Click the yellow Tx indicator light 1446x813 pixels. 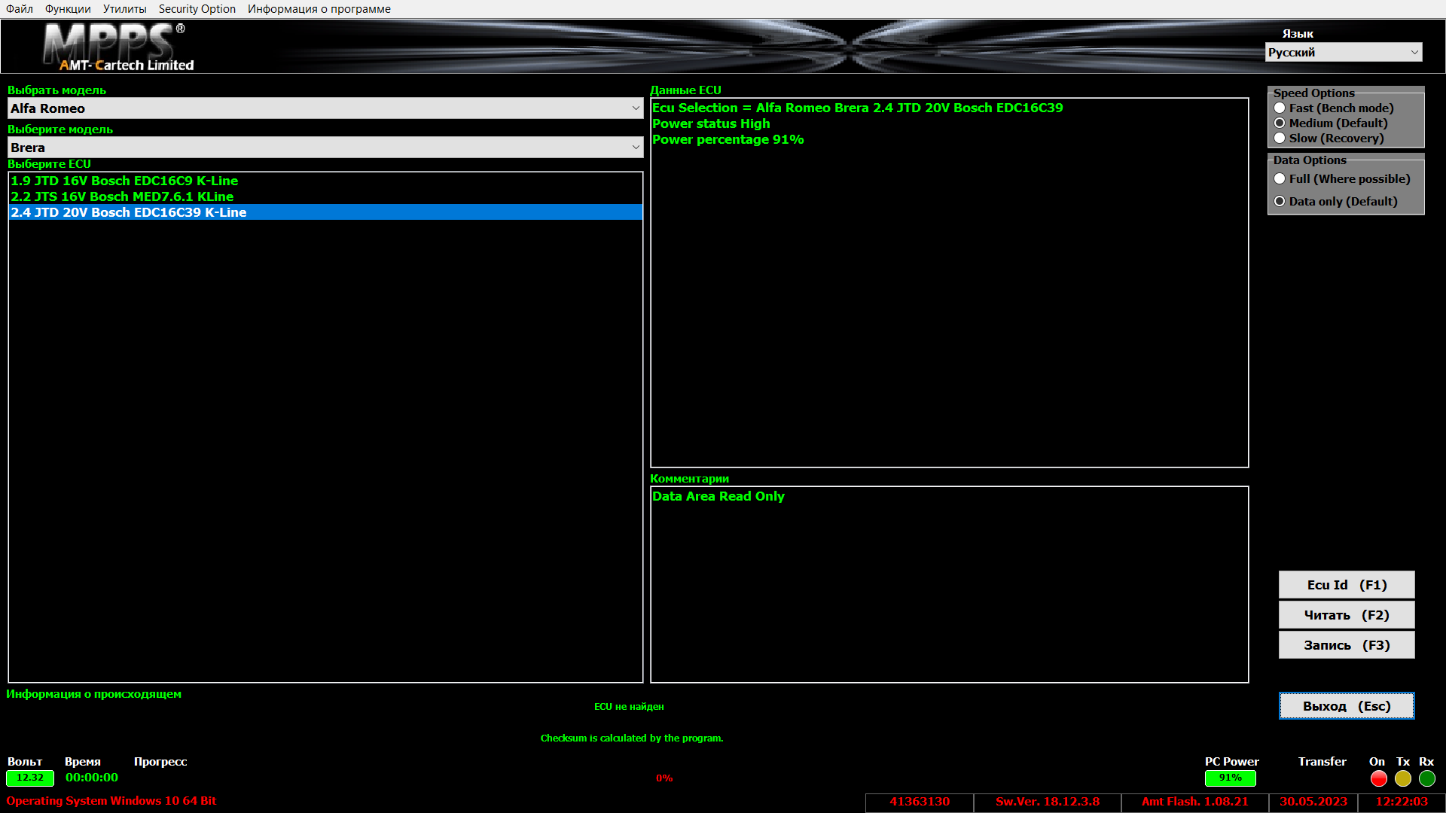coord(1402,778)
